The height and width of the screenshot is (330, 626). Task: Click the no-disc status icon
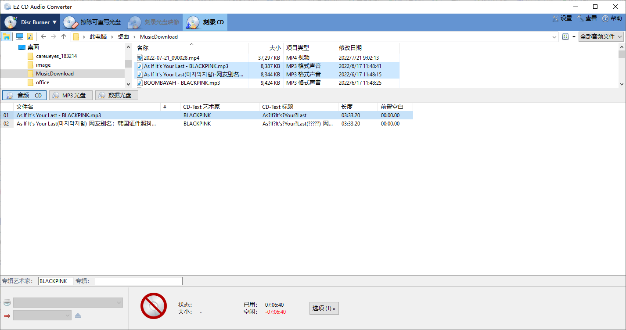154,306
